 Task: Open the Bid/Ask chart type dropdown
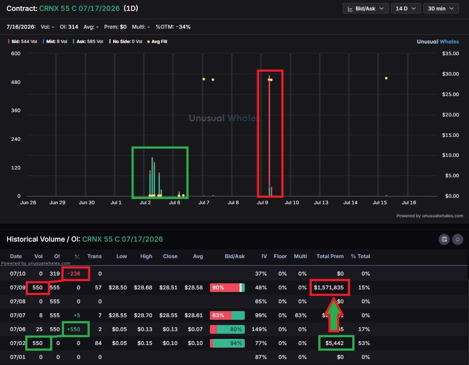pyautogui.click(x=365, y=9)
